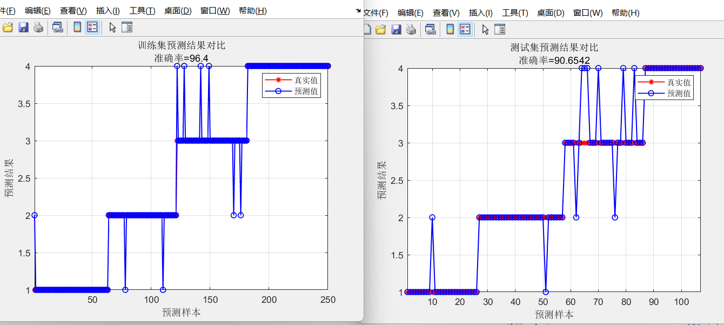Open 窗口(W) menu in training set window
Viewport: 724px width, 325px height.
(x=214, y=11)
